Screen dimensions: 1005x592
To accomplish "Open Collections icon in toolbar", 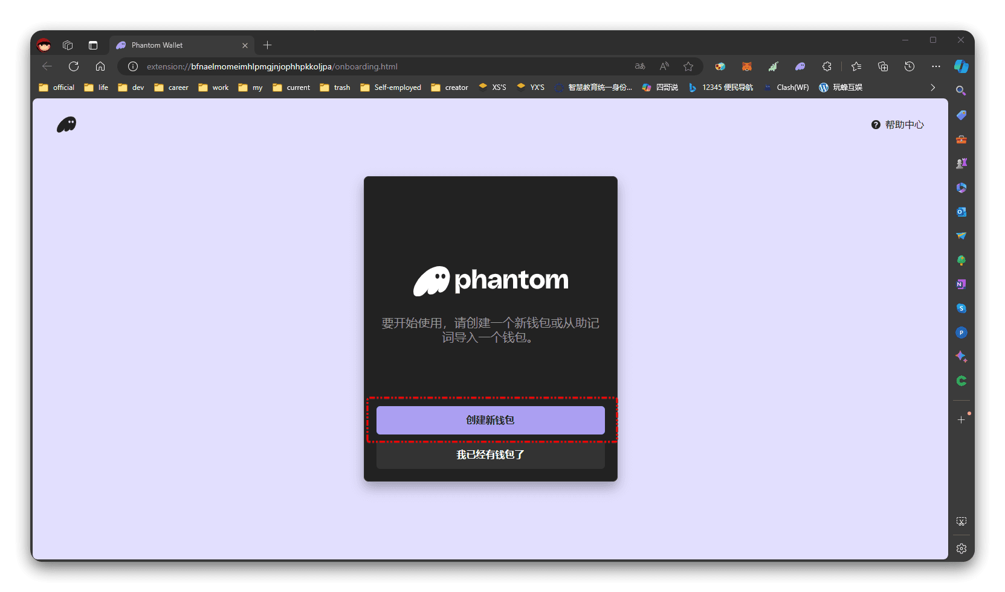I will 883,66.
